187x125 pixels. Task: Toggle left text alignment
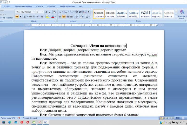(x=60, y=17)
